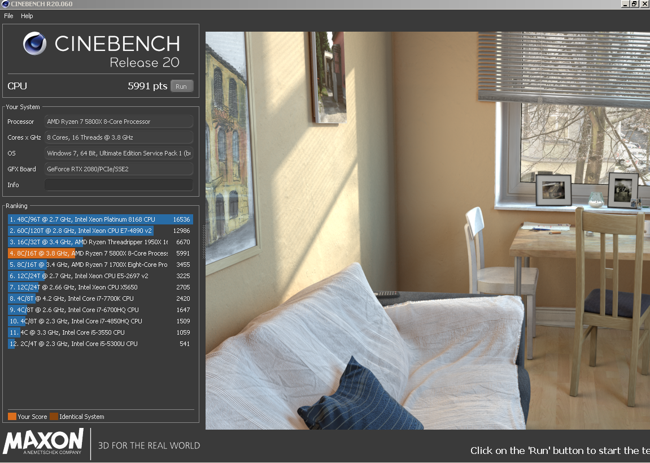This screenshot has height=463, width=650.
Task: Click the Cores x GHz field
Action: pos(119,137)
